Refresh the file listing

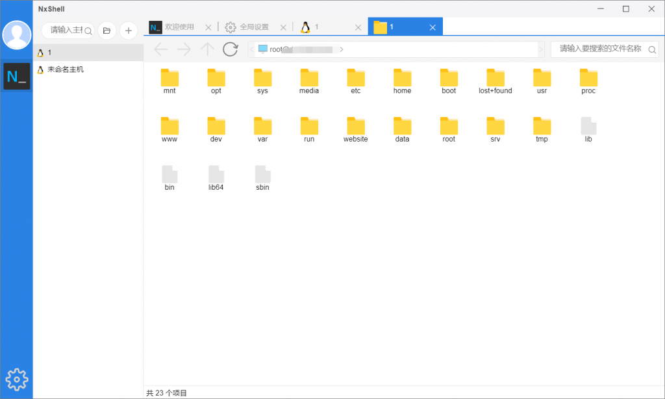click(x=231, y=49)
